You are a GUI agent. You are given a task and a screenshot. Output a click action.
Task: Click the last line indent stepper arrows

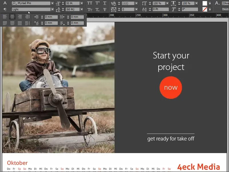coord(68,23)
